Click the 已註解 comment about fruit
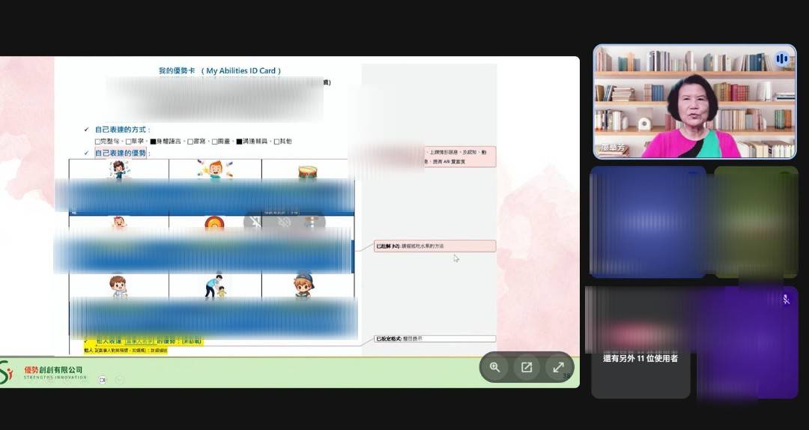This screenshot has width=809, height=430. click(x=435, y=246)
